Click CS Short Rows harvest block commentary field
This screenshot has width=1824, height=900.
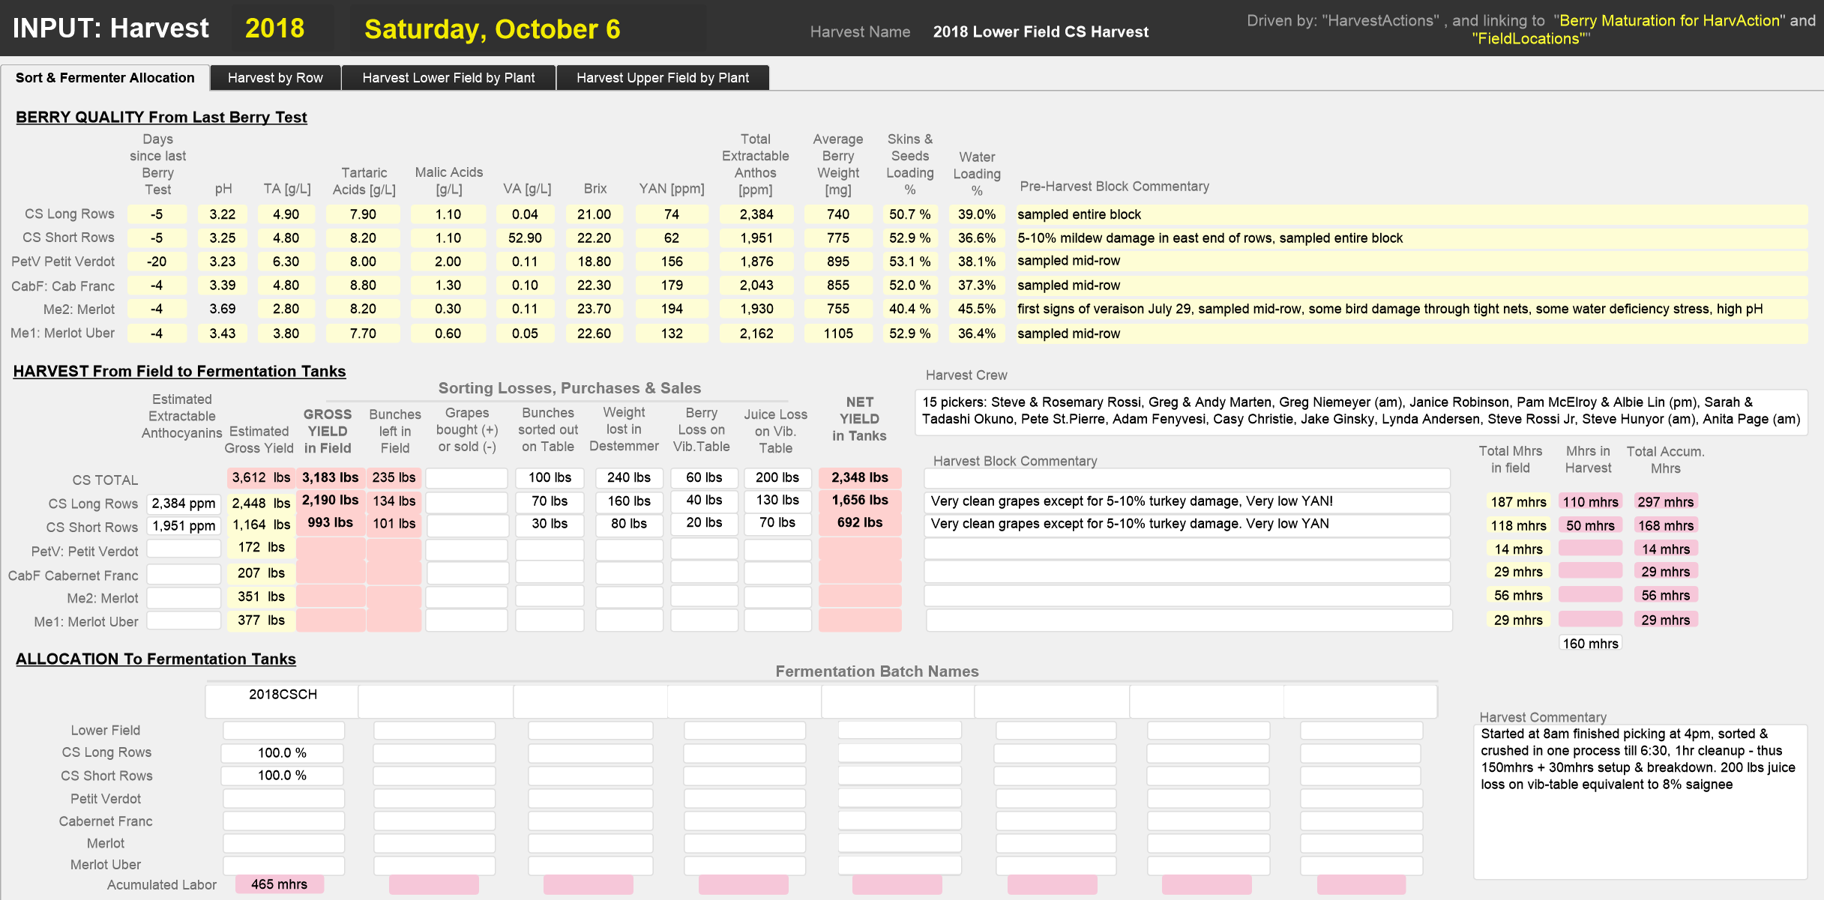click(x=1188, y=525)
